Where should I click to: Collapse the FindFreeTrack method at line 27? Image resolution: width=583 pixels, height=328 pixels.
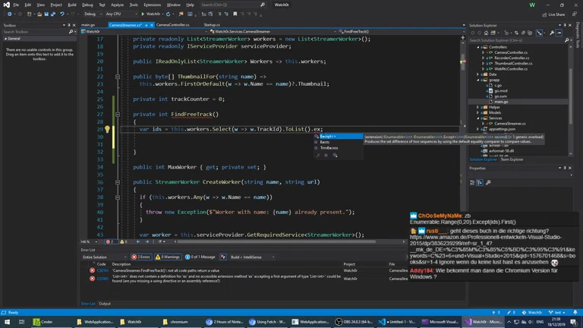118,115
